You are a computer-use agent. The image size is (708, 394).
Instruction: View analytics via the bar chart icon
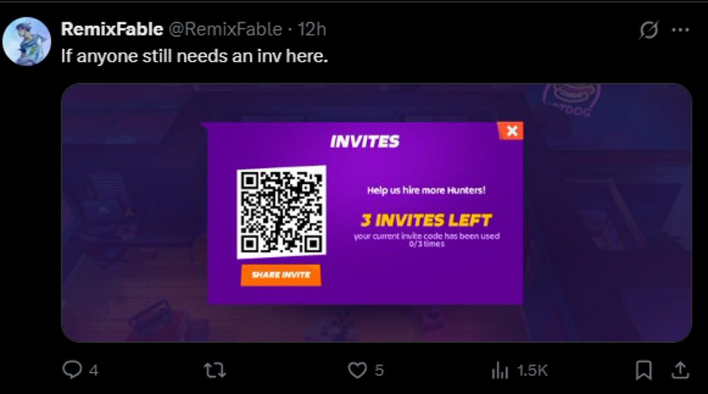(x=500, y=370)
